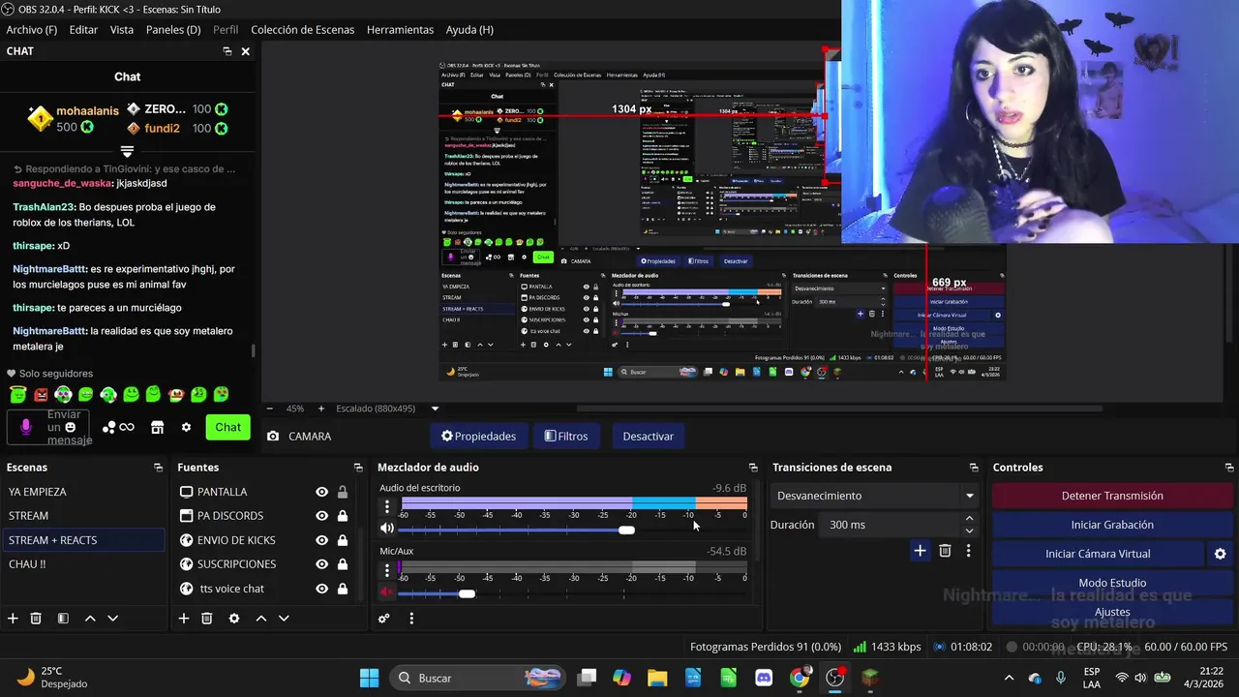Open Archivo (F) menu
Viewport: 1239px width, 697px height.
pos(31,30)
